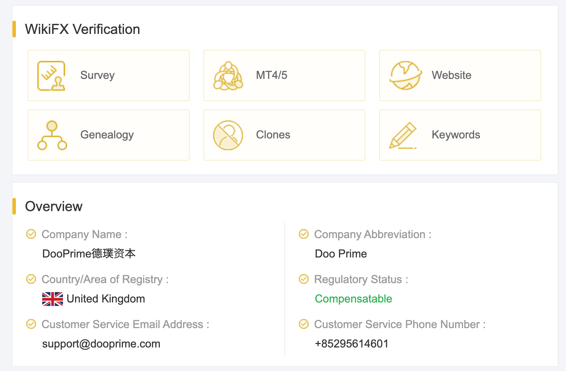Screen dimensions: 566x371
Task: Open the Genealogy verification card
Action: (109, 135)
